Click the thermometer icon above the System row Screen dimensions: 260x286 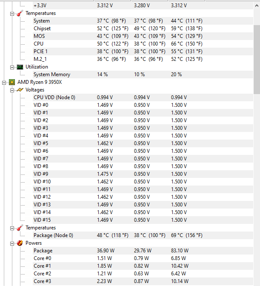(20, 13)
